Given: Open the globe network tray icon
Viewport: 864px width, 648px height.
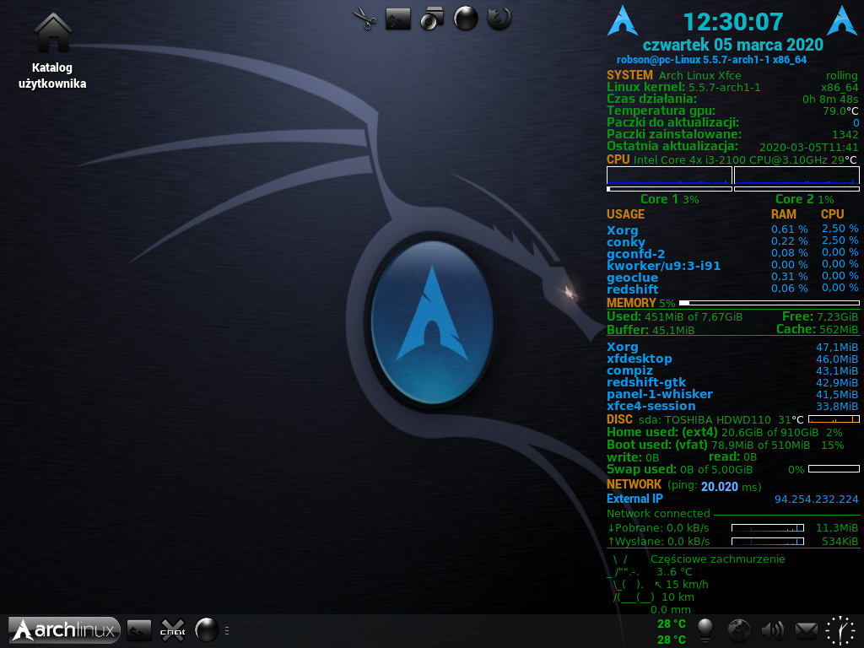Looking at the screenshot, I should tap(739, 631).
